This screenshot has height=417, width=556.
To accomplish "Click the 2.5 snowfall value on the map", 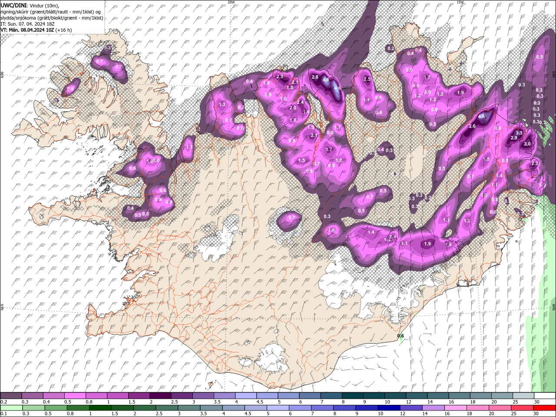I will 367,79.
